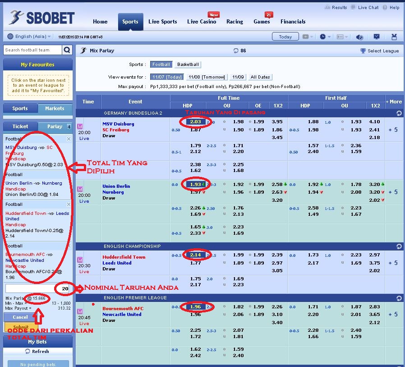The width and height of the screenshot is (405, 367).
Task: Switch to the Markets sidebar tab
Action: (x=55, y=108)
